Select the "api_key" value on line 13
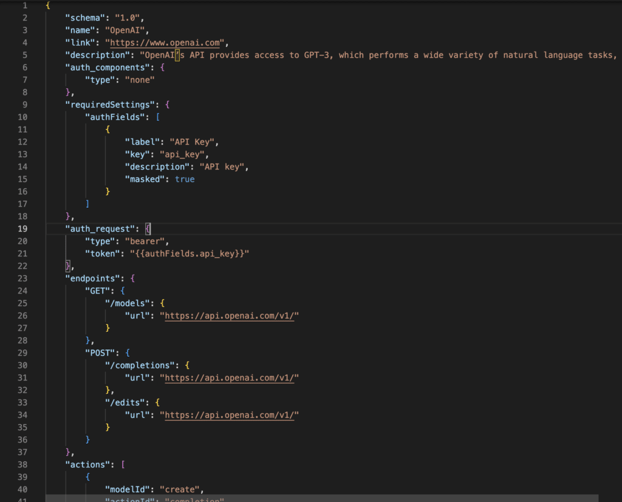This screenshot has width=622, height=502. (182, 154)
